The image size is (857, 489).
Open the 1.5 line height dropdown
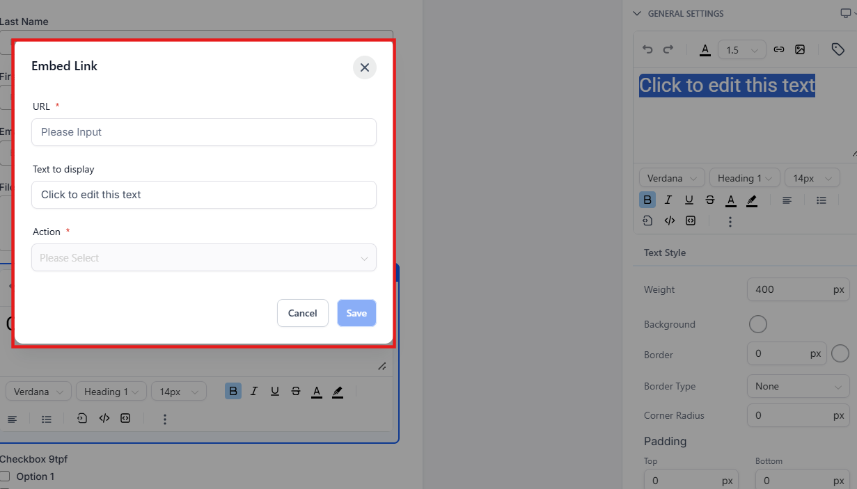[x=742, y=50]
